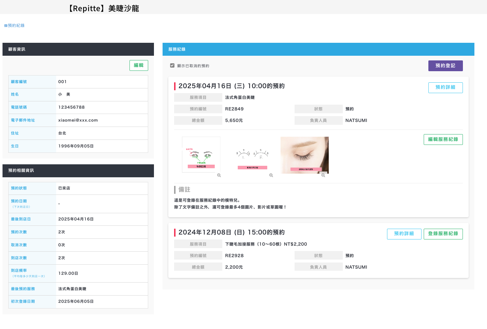This screenshot has width=487, height=329.
Task: Uncheck the 顯示已取消的預約 checkbox
Action: 172,66
